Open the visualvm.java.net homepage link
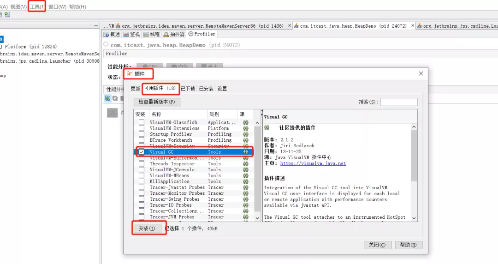 [313, 163]
